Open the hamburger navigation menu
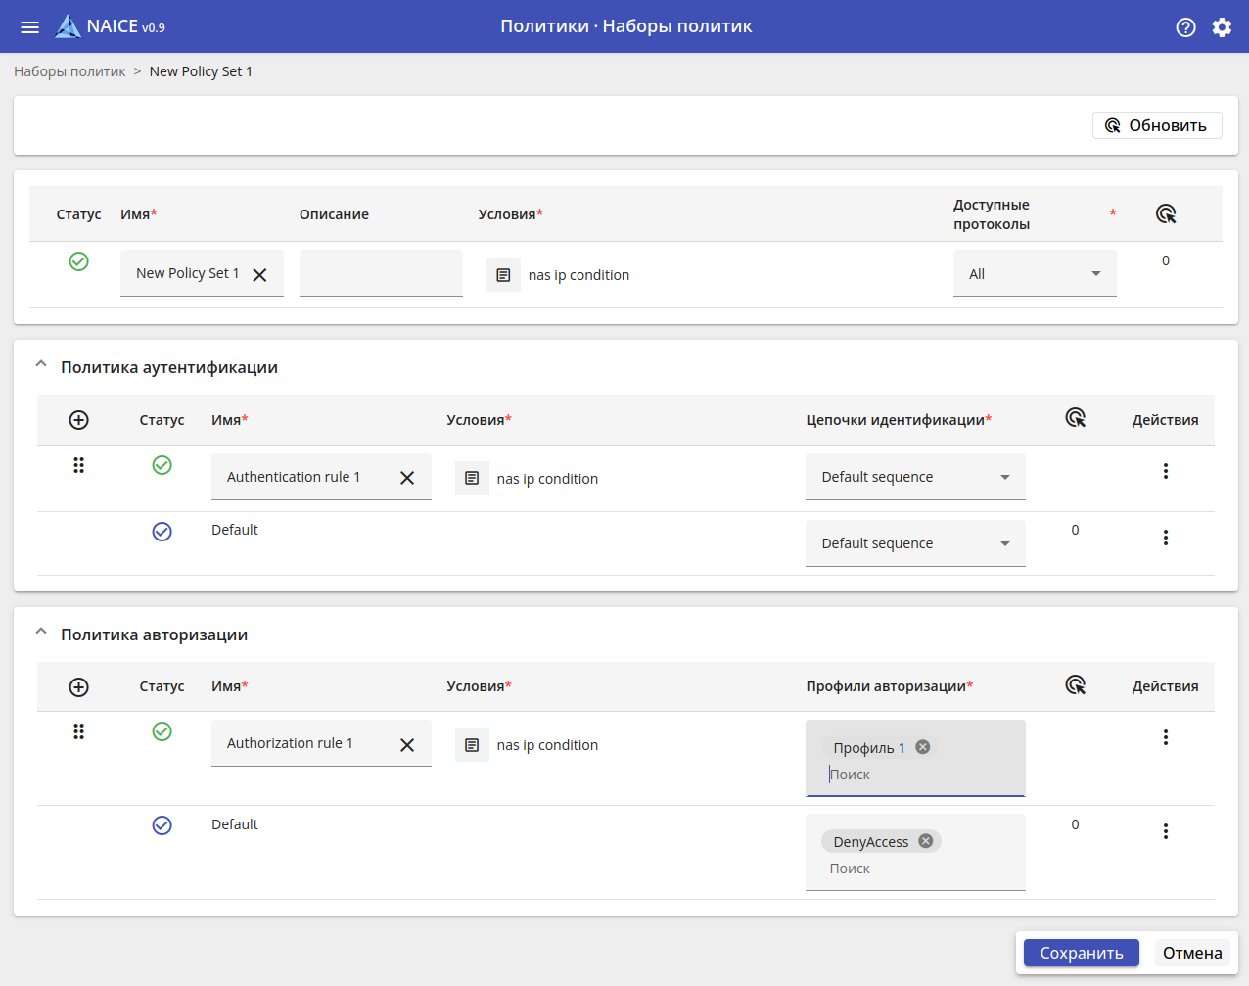The width and height of the screenshot is (1249, 986). point(30,27)
